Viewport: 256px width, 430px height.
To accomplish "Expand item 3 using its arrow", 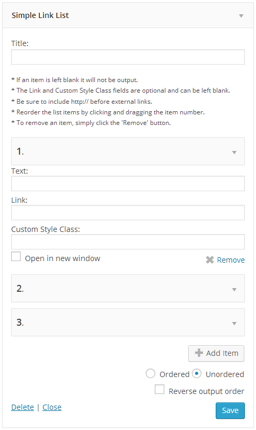I will pos(234,324).
